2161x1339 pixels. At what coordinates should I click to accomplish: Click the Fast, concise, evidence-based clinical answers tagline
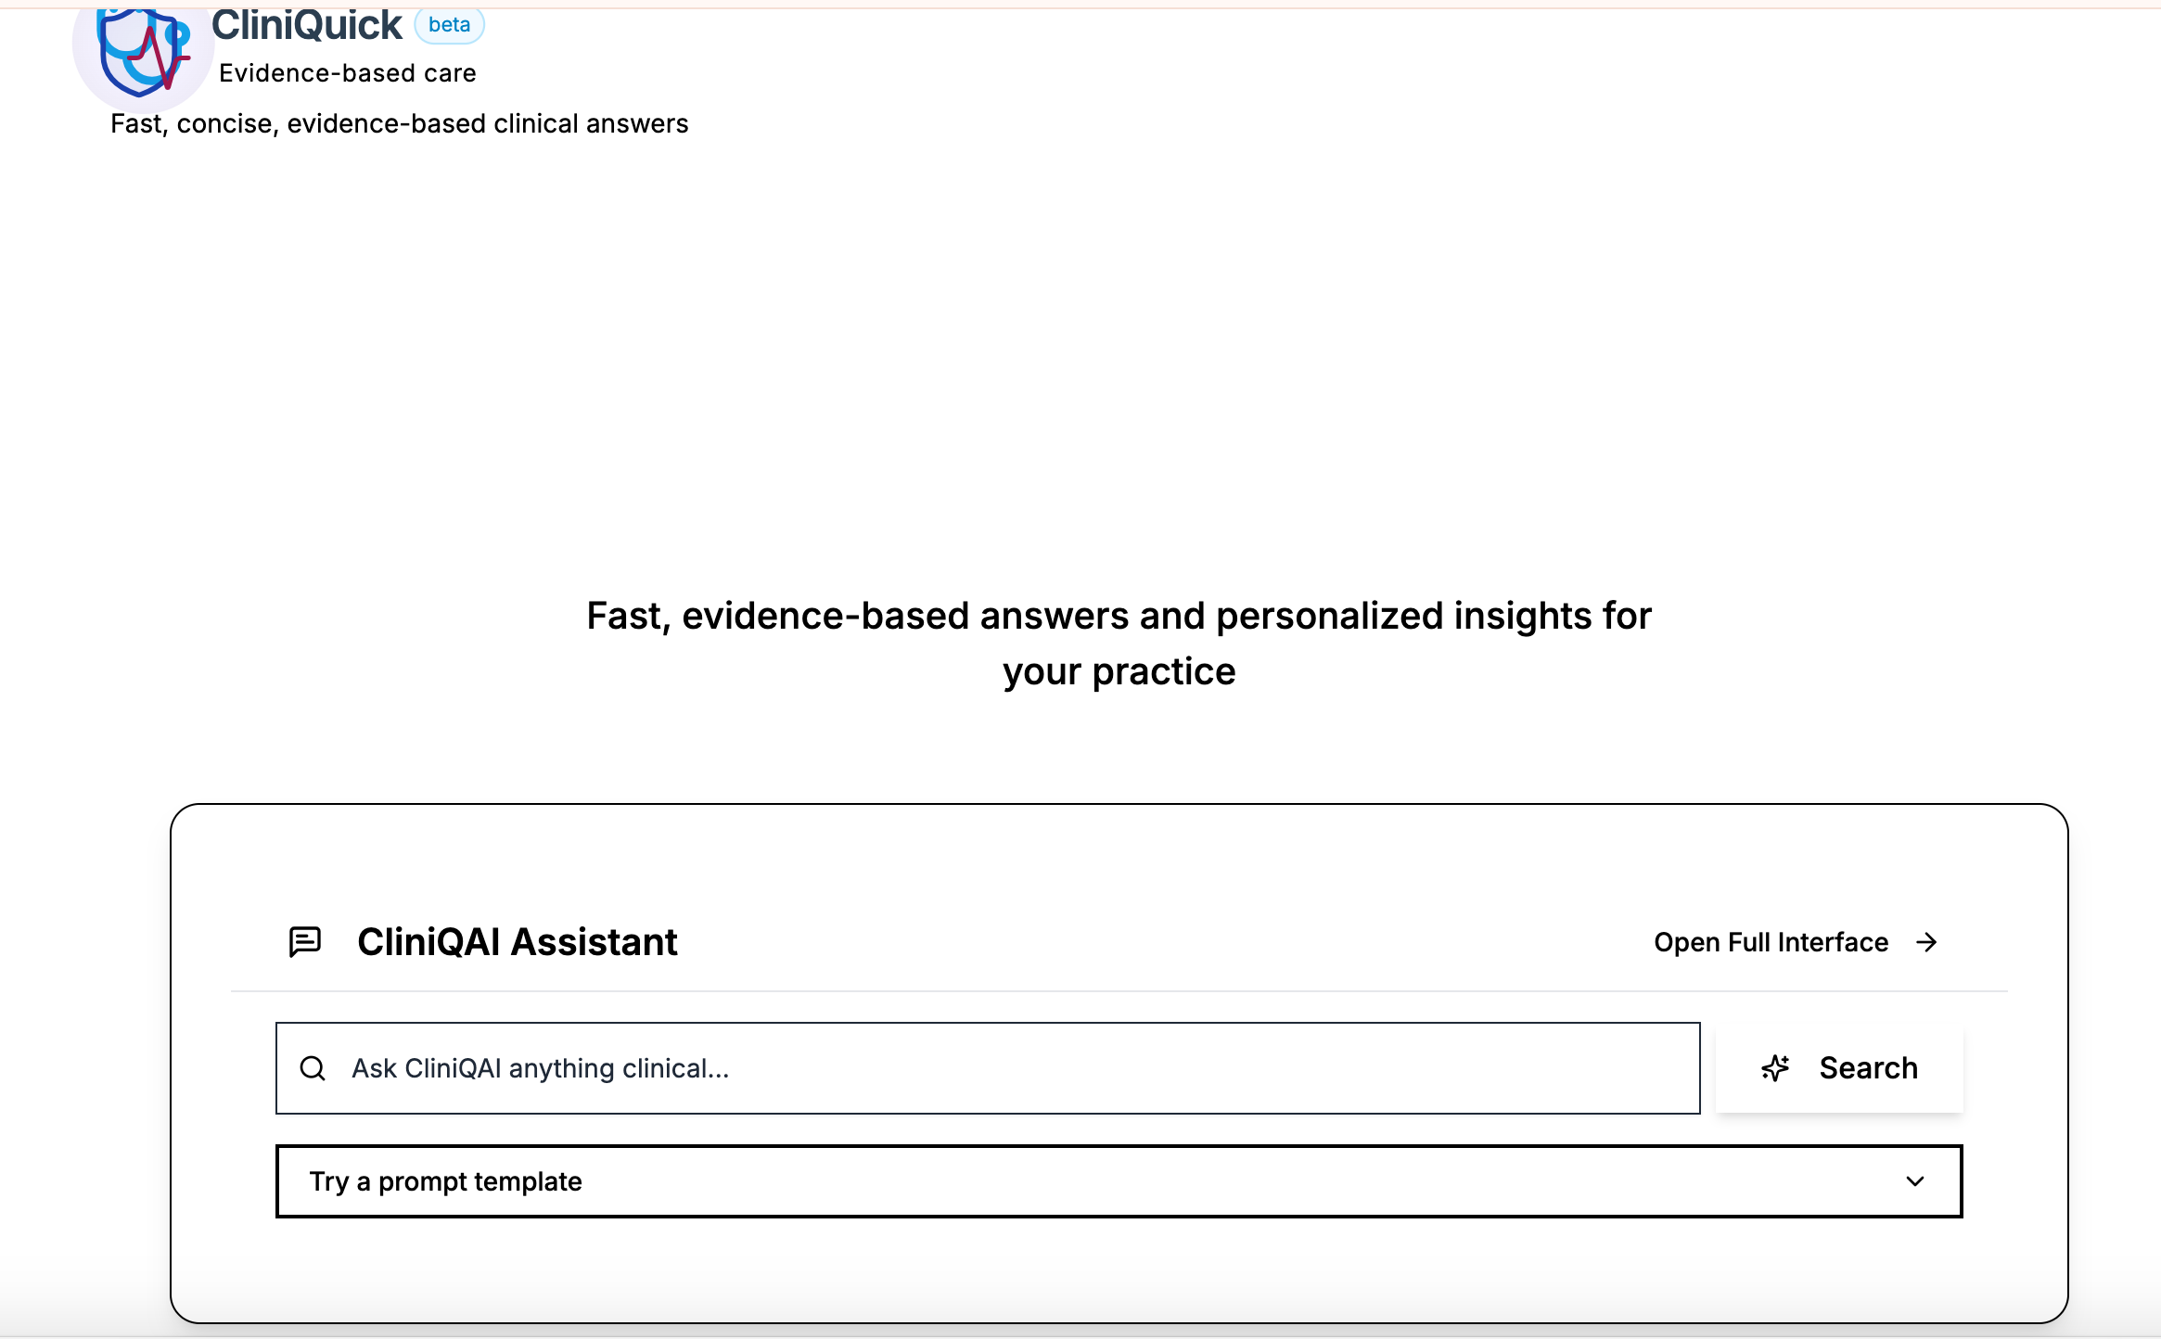pyautogui.click(x=399, y=123)
